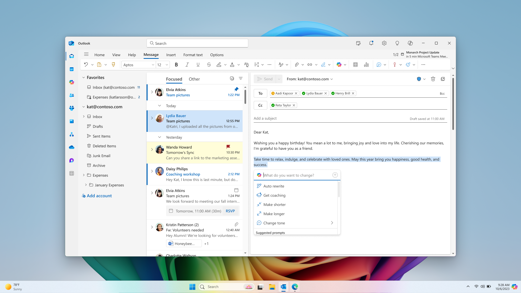
Task: Open the notifications bell icon
Action: [x=371, y=43]
